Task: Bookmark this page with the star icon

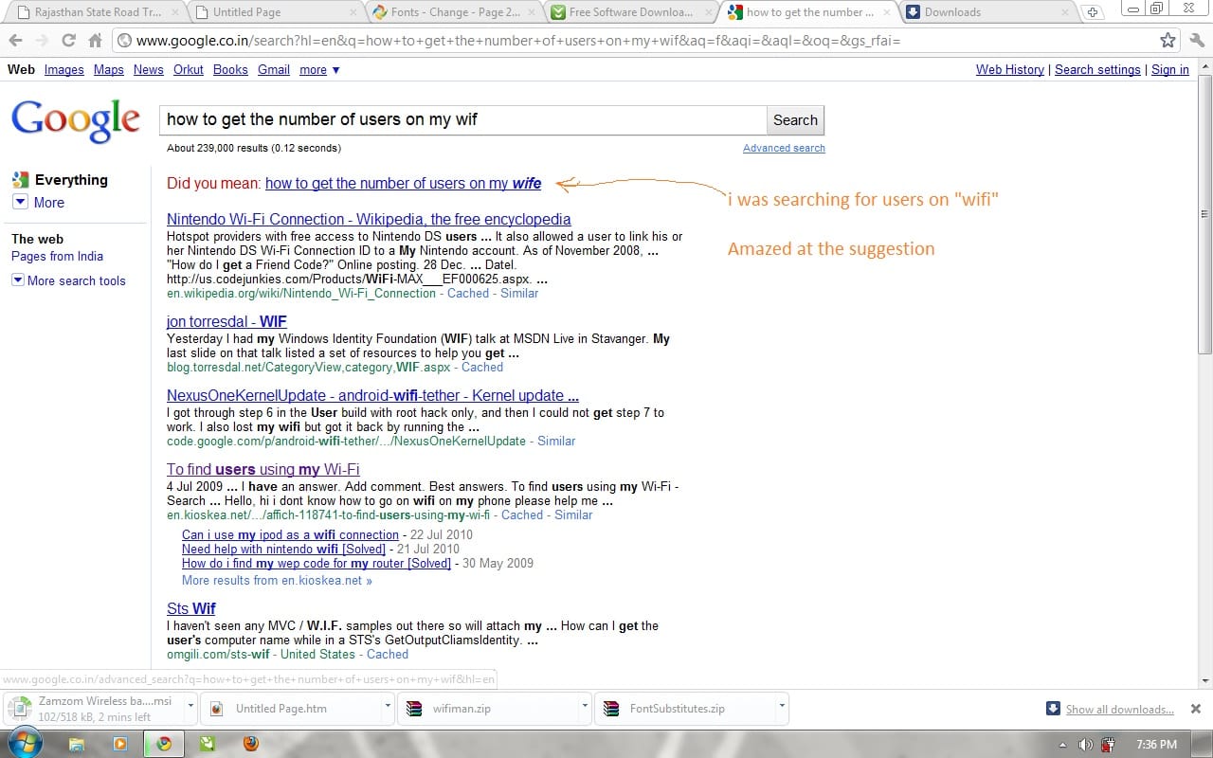Action: click(x=1168, y=41)
